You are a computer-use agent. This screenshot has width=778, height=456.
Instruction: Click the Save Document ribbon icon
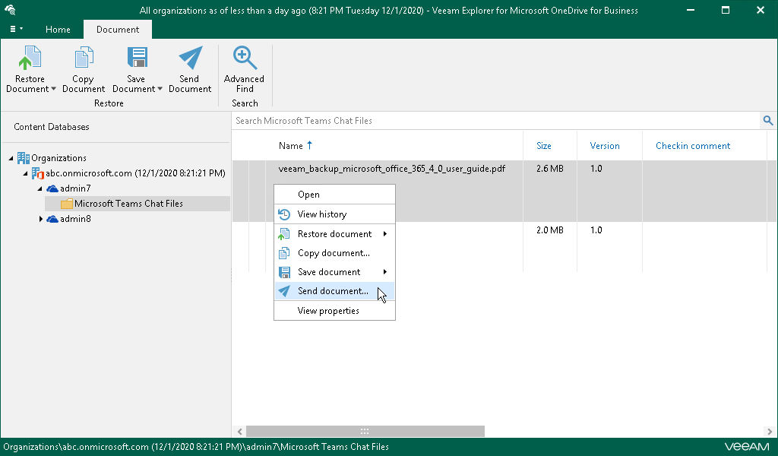(137, 58)
